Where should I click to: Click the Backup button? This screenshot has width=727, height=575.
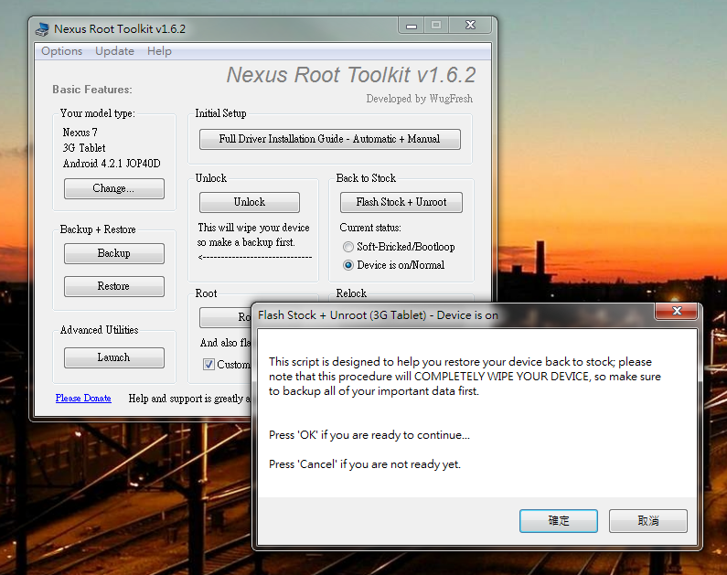coord(114,253)
